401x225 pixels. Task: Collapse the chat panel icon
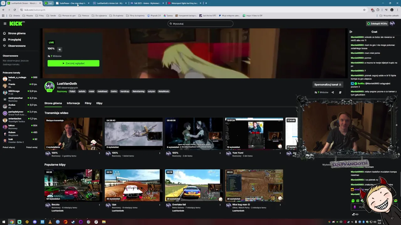pos(351,32)
